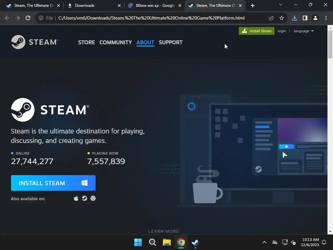Open Chrome downloads tray icon
333x250 pixels.
tap(295, 18)
